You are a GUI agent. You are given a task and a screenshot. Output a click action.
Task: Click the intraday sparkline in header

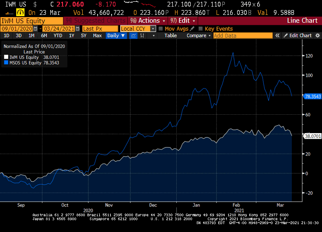pos(140,4)
